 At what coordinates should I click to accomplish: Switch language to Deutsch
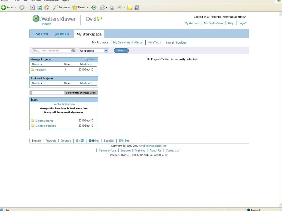66,141
